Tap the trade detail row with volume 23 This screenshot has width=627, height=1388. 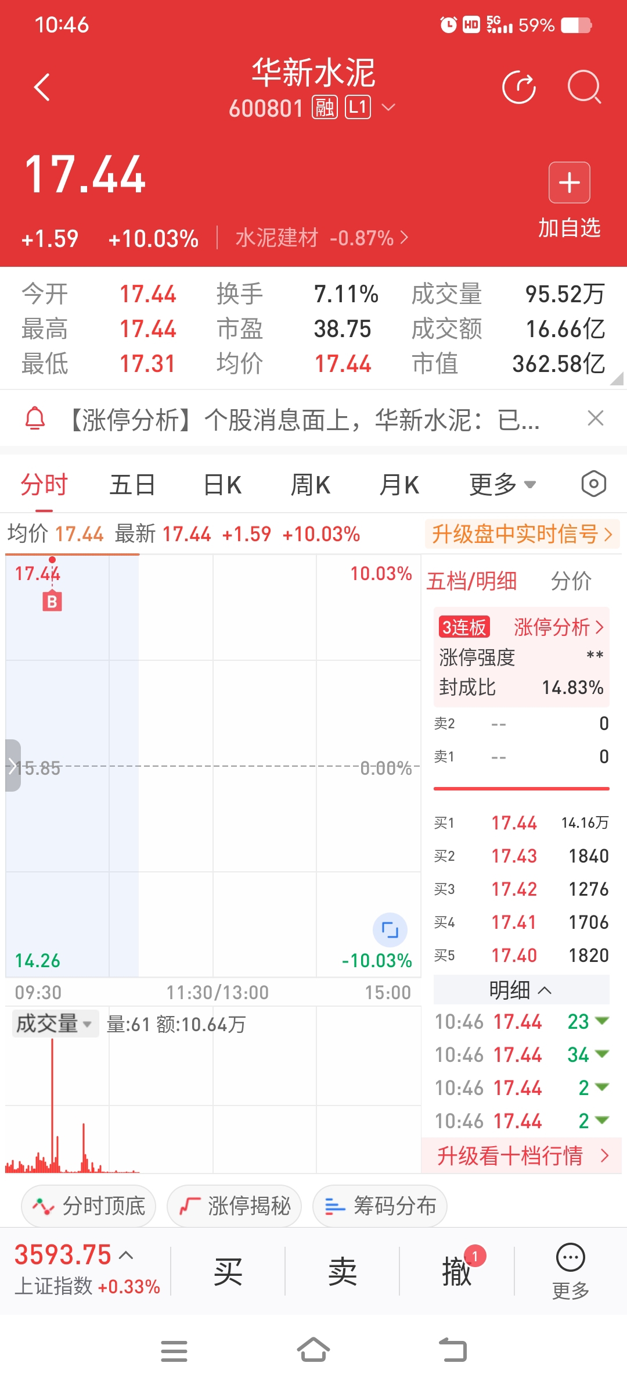(x=521, y=1021)
